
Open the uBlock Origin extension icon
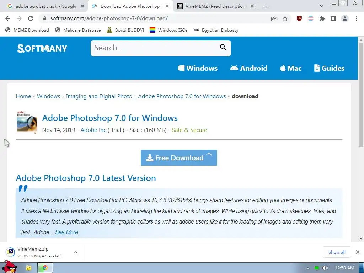(299, 18)
